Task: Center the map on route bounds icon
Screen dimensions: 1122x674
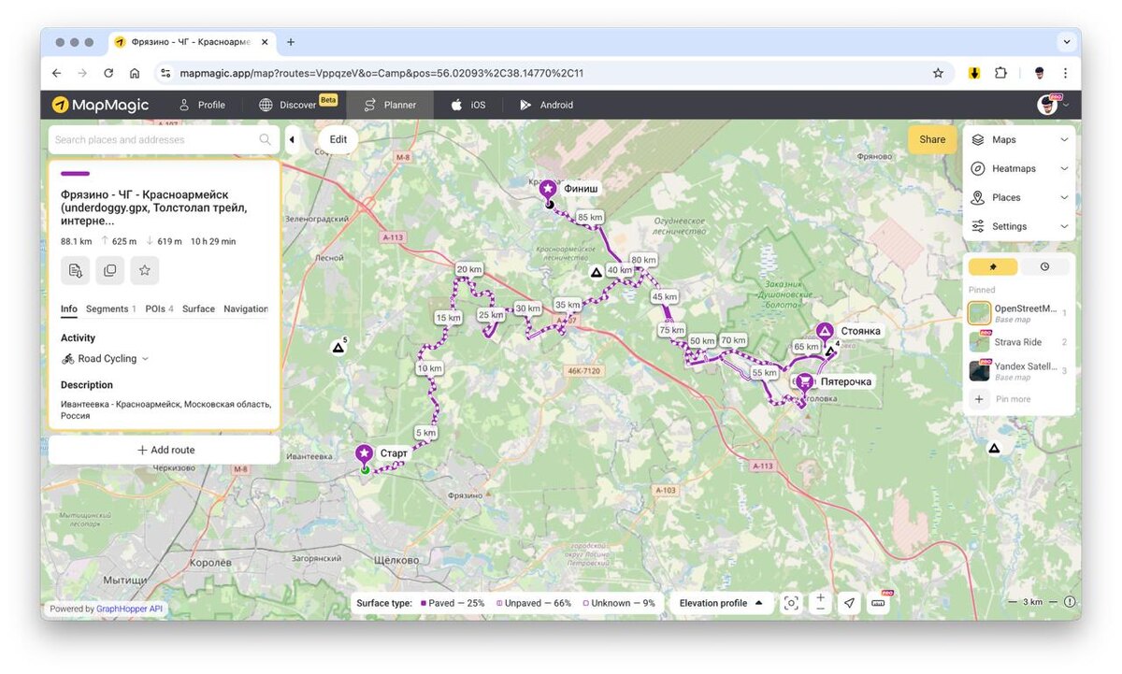Action: click(x=791, y=603)
